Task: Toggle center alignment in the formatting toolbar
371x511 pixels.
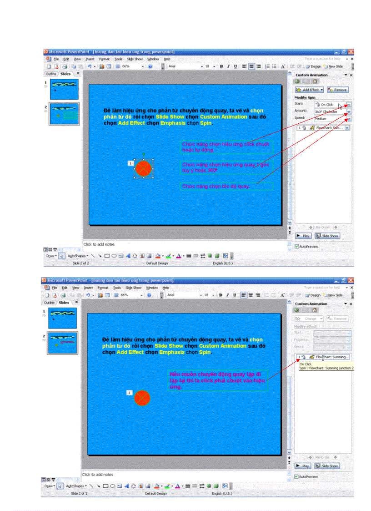Action: click(x=251, y=66)
